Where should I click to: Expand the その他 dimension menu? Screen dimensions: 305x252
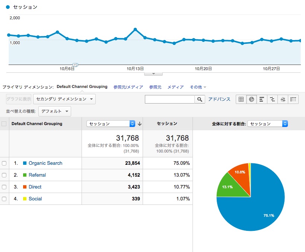[x=198, y=87]
